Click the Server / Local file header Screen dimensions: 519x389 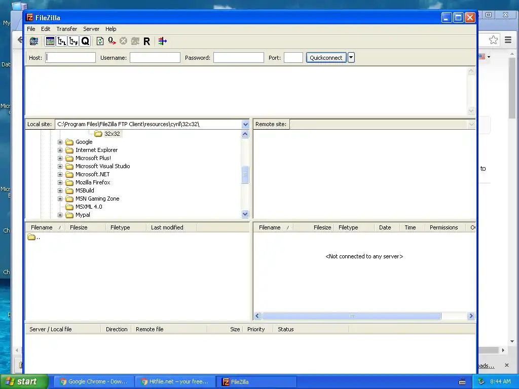63,329
